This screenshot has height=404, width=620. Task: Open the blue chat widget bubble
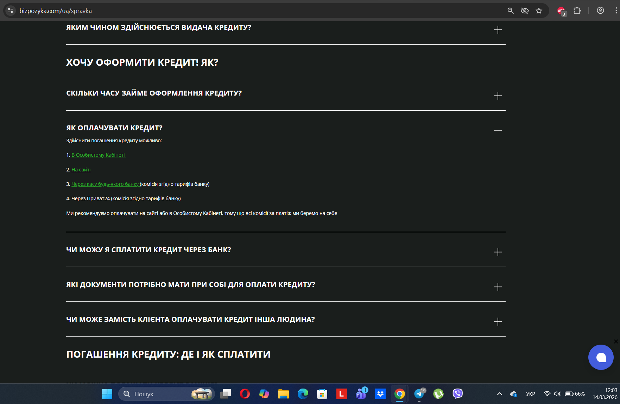tap(601, 357)
